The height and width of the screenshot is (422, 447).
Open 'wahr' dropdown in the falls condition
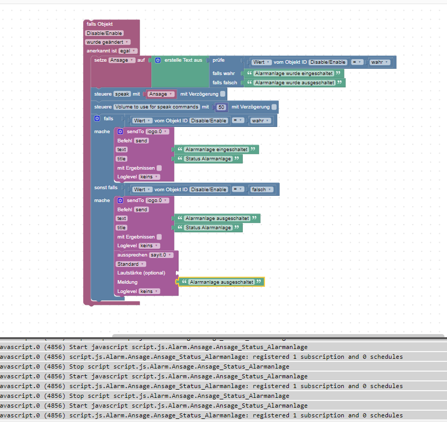coord(261,120)
